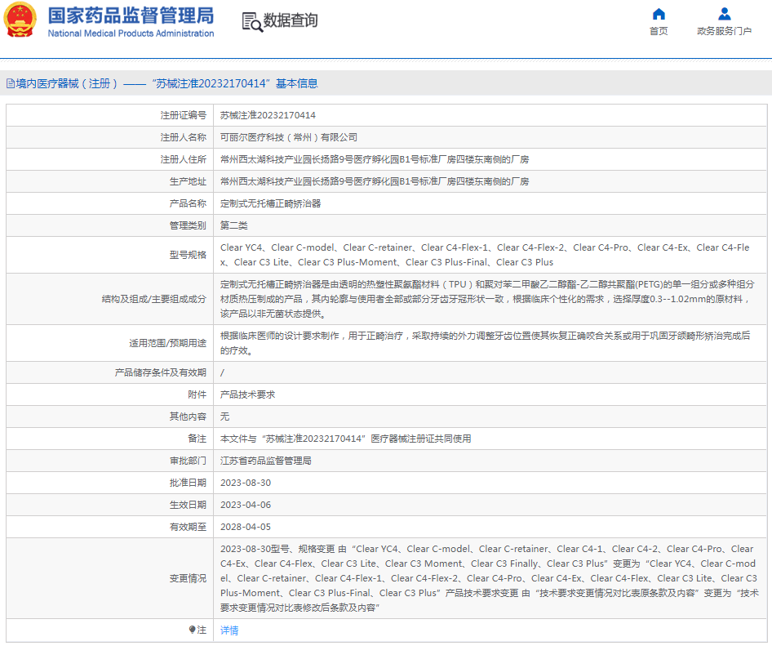Click the 数据查询 heading text
The image size is (772, 646).
tap(291, 20)
